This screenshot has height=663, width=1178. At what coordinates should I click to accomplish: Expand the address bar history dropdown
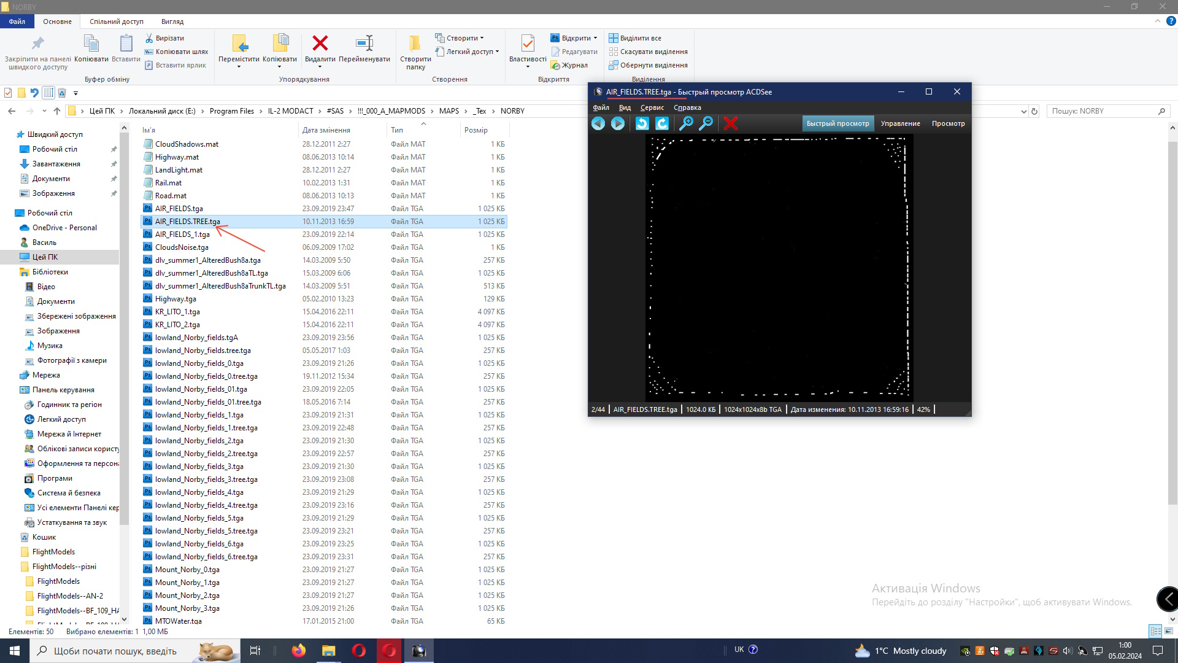tap(1023, 111)
